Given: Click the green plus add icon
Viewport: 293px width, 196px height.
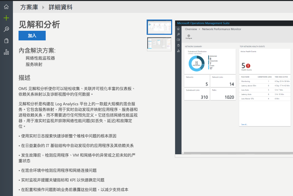Looking at the screenshot, I should (x=6, y=18).
